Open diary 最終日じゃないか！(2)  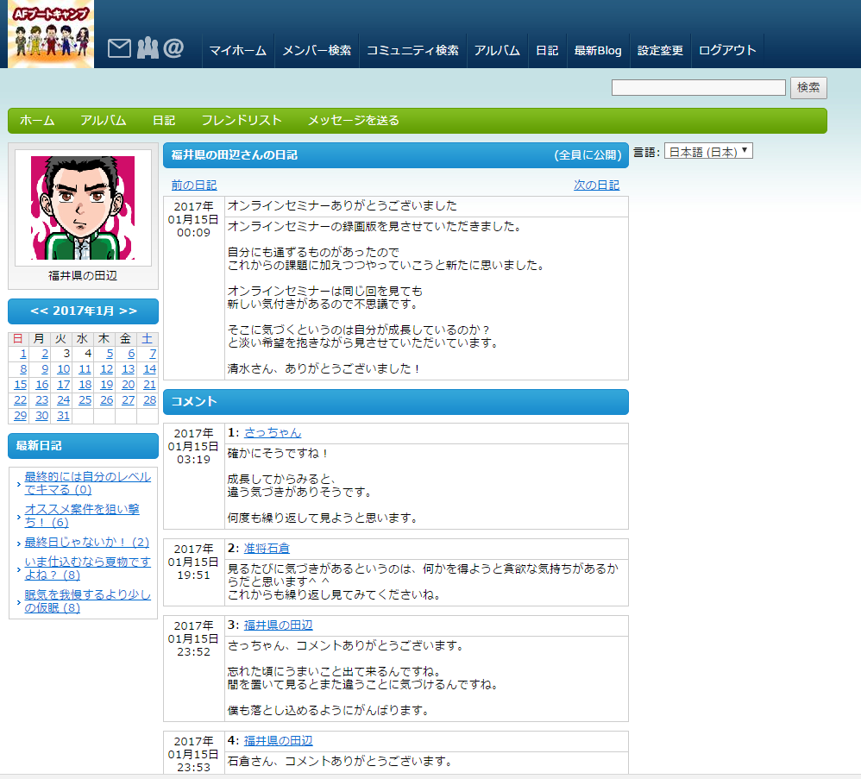(x=86, y=543)
